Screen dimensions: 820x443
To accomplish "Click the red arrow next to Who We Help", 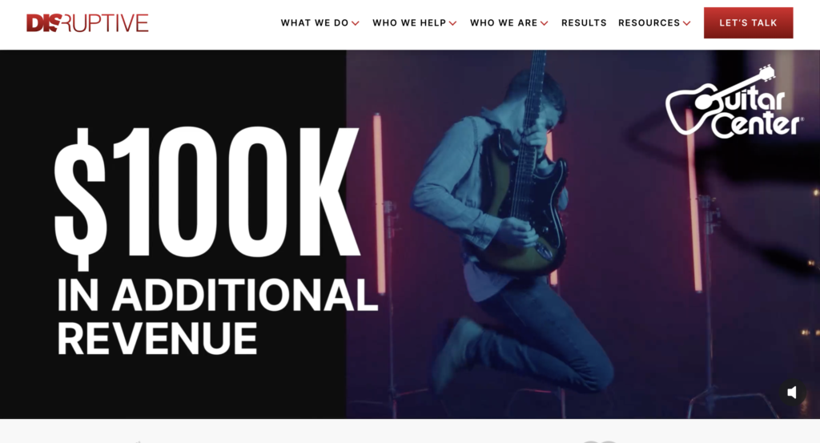I will [453, 23].
